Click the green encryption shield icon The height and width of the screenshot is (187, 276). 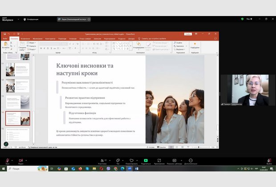(242, 19)
